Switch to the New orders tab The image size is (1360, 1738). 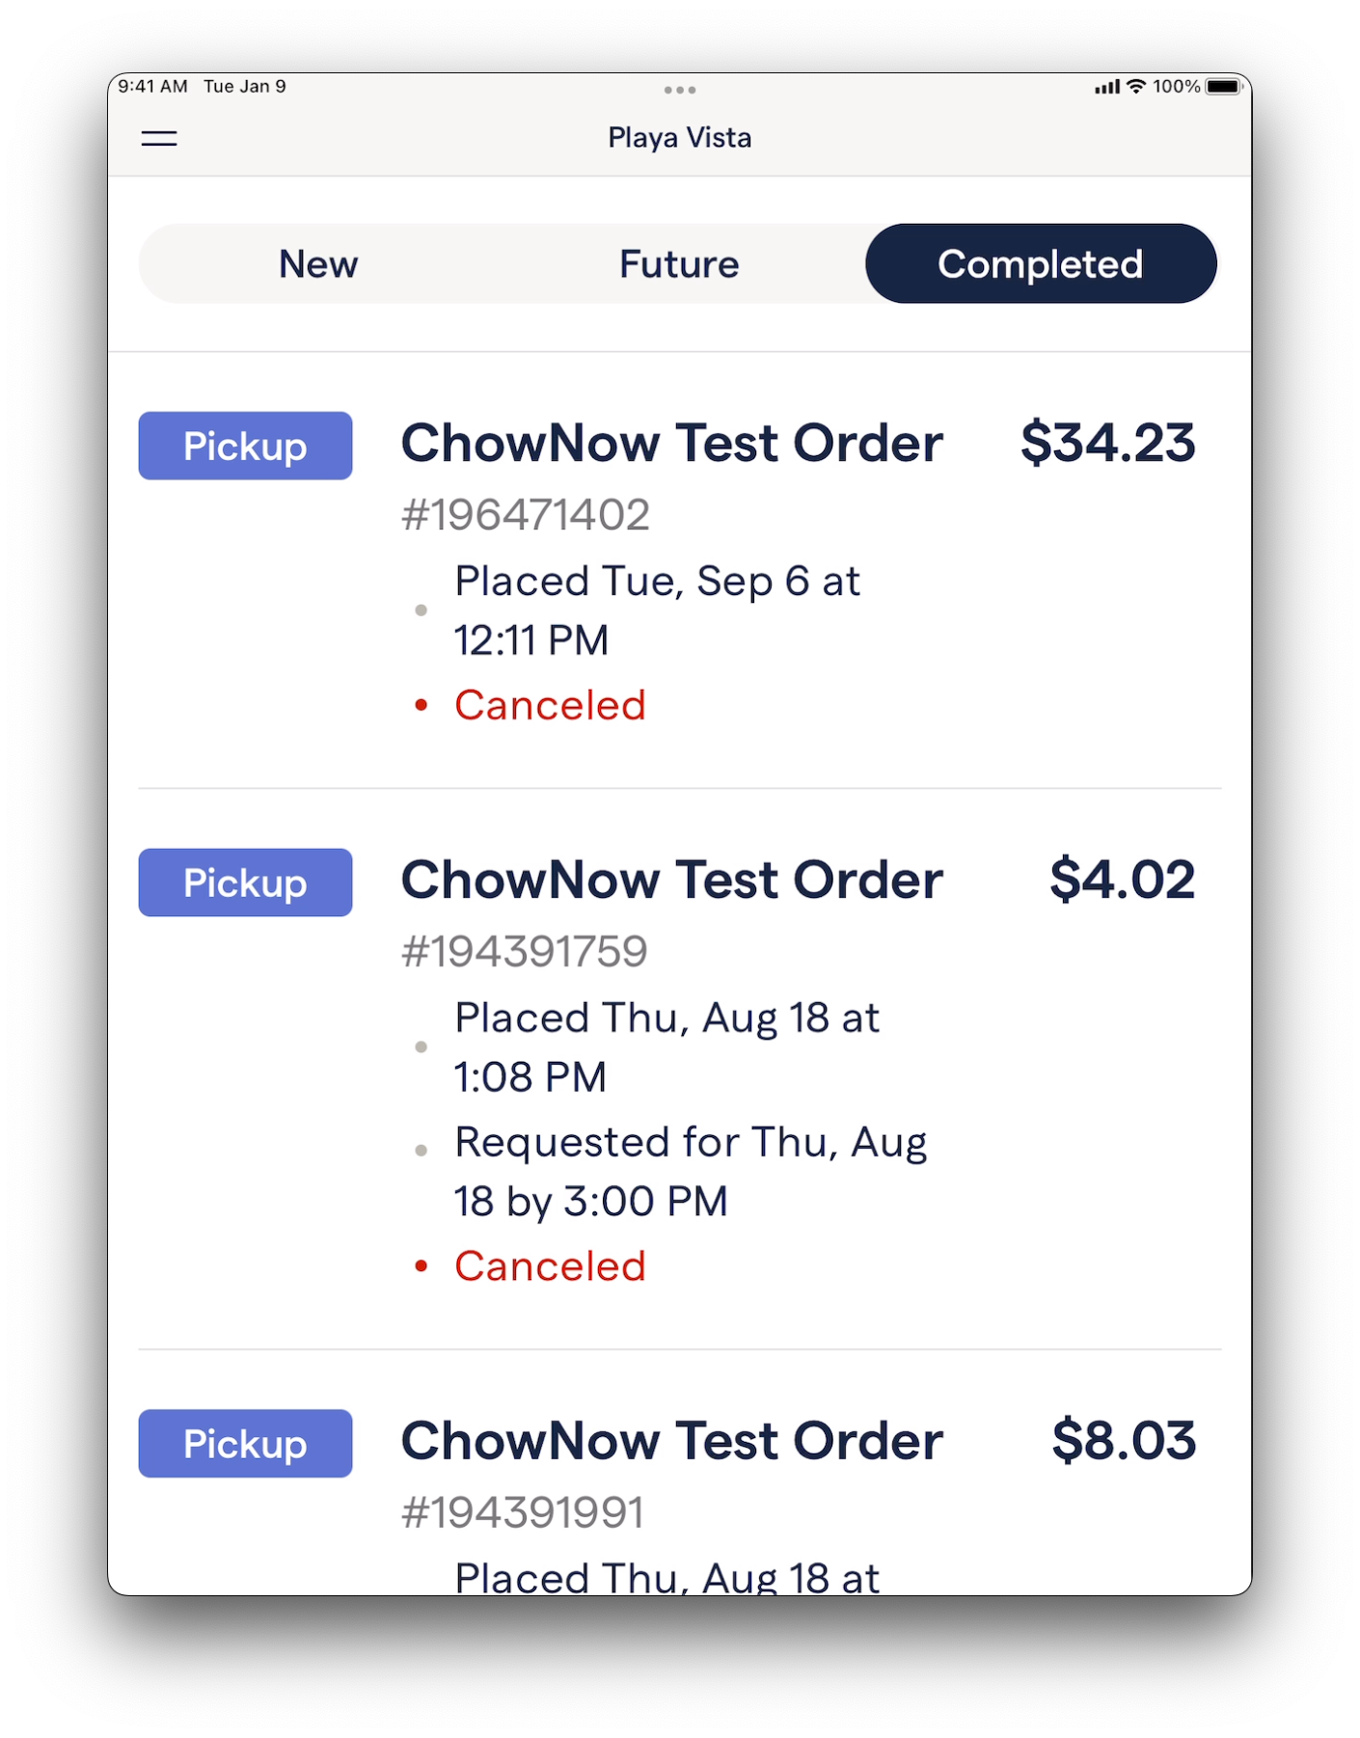[x=318, y=264]
